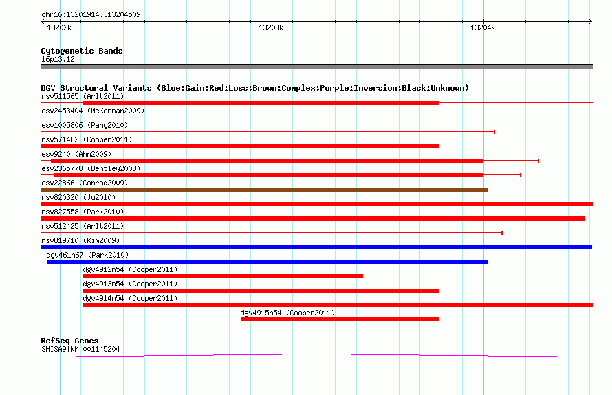Click the magenta SHISA9 gene line
Image resolution: width=612 pixels, height=395 pixels.
tap(316, 355)
